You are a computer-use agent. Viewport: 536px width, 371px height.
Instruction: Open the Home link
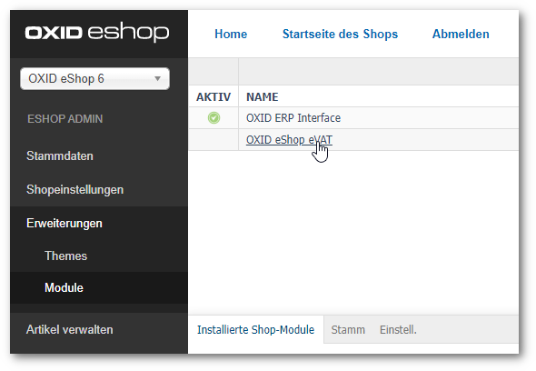click(231, 34)
